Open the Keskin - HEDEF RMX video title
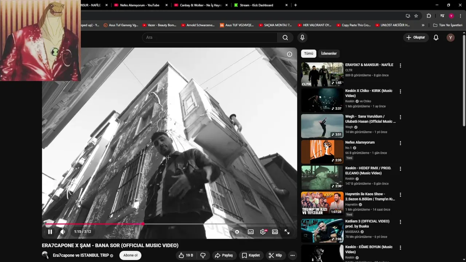The width and height of the screenshot is (466, 262). click(x=368, y=171)
